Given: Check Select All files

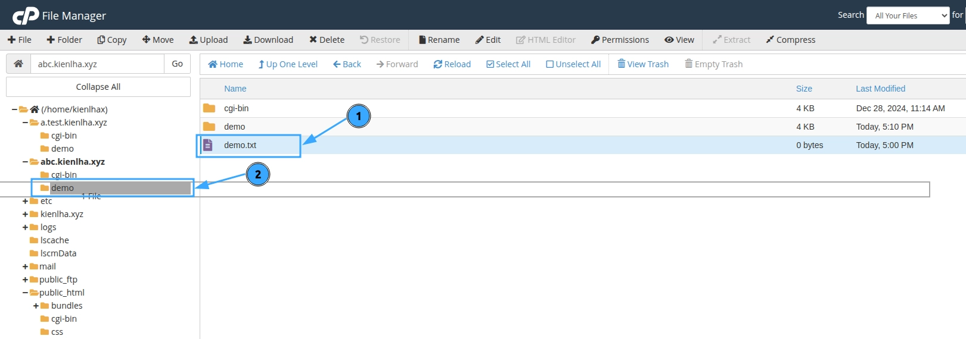Looking at the screenshot, I should 508,64.
